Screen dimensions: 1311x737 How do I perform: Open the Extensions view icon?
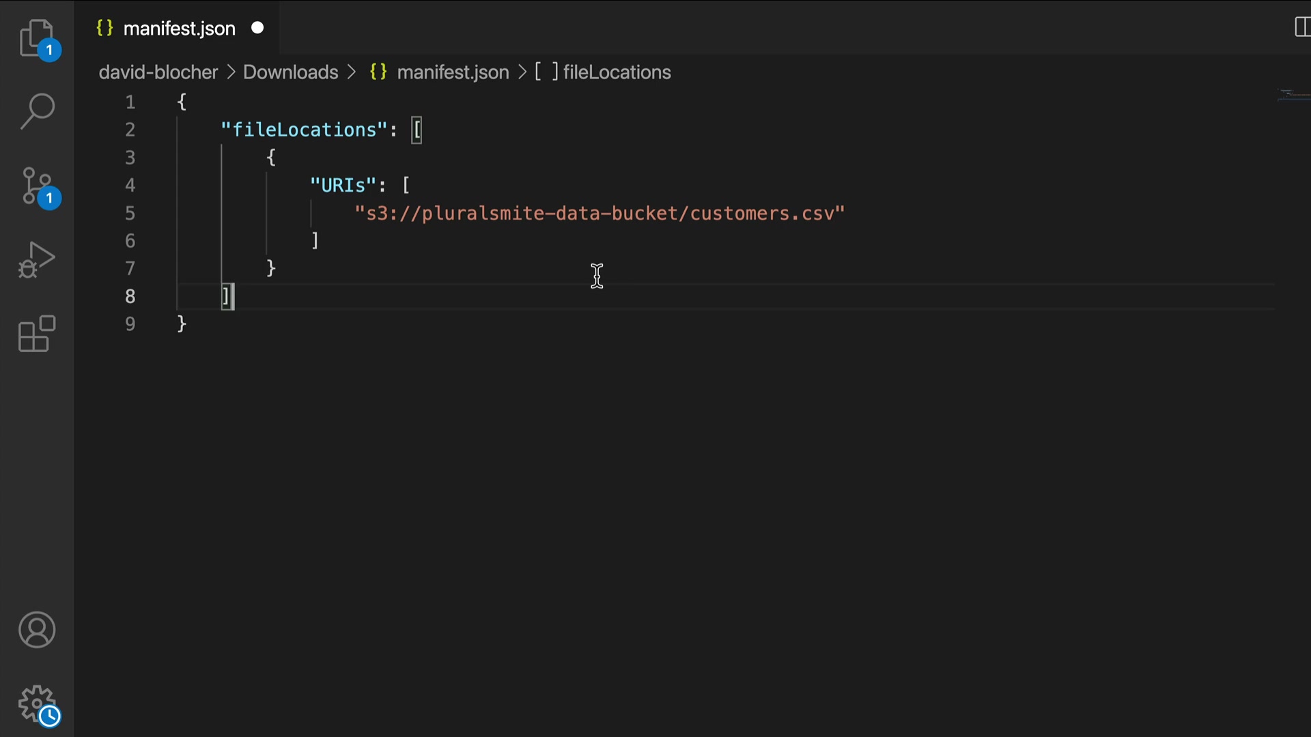(x=37, y=334)
